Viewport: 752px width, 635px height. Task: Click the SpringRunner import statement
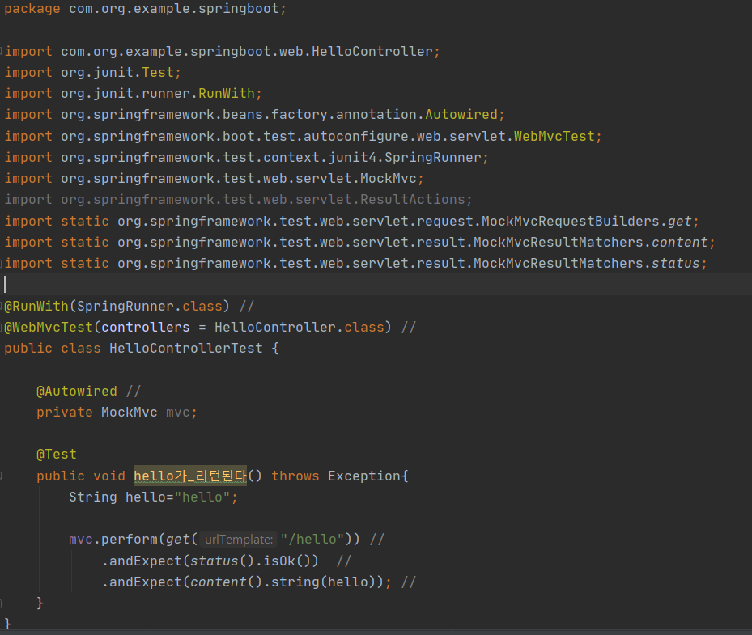tap(247, 157)
